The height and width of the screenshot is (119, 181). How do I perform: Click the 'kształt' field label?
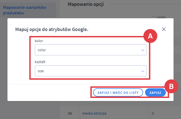pyautogui.click(x=40, y=62)
